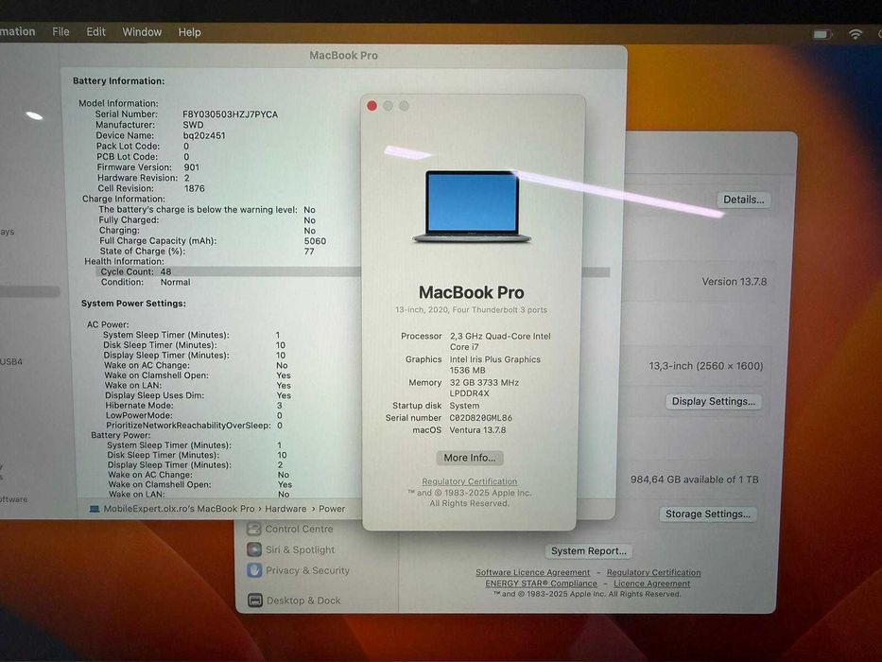Click Memory 32 GB 3733 MHz value

click(484, 388)
